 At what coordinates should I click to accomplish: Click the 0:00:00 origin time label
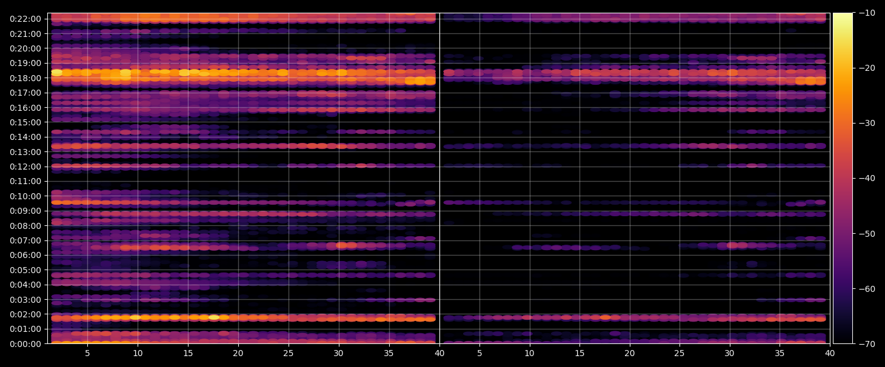tap(25, 344)
